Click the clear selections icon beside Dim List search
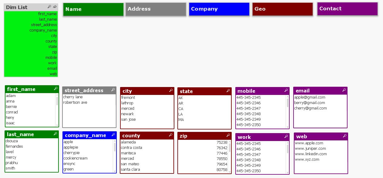 point(55,7)
